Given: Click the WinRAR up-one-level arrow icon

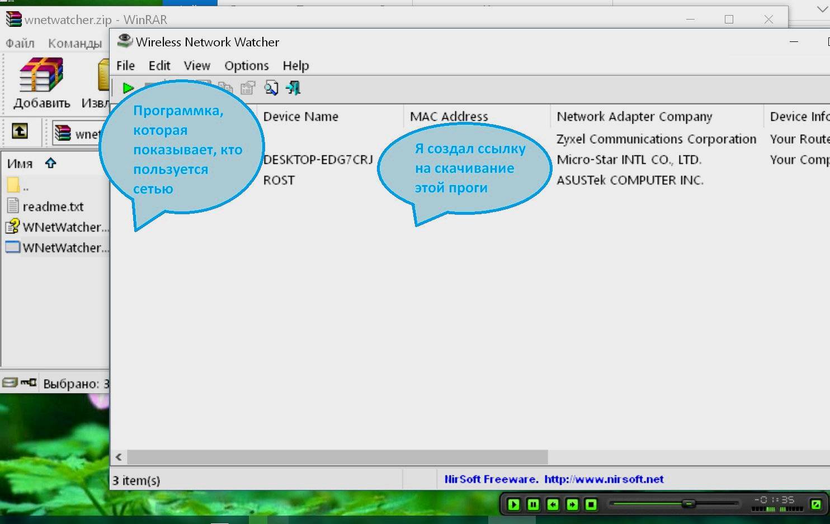Looking at the screenshot, I should (x=20, y=131).
